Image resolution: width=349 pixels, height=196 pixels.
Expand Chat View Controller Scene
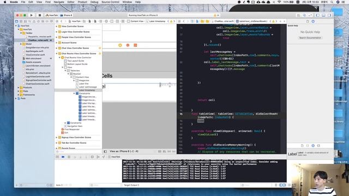tap(57, 48)
